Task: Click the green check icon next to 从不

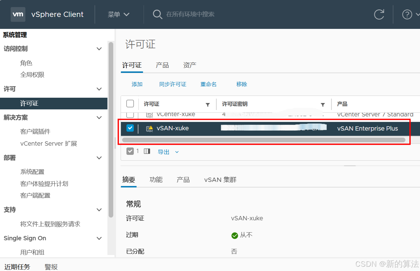Action: [235, 236]
